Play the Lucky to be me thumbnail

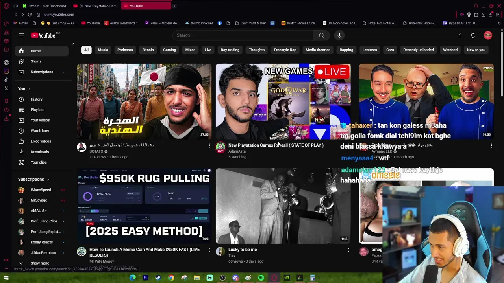(283, 206)
